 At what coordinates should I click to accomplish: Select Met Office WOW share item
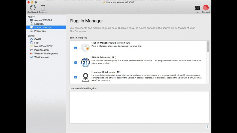pos(43,46)
